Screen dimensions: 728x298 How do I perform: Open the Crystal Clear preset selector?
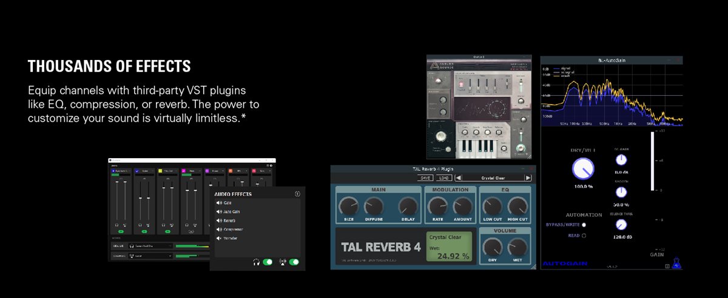(x=493, y=177)
